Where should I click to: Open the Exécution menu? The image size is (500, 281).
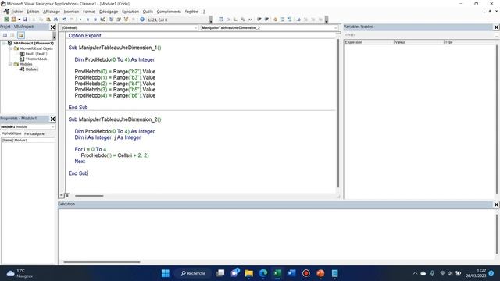(x=130, y=12)
